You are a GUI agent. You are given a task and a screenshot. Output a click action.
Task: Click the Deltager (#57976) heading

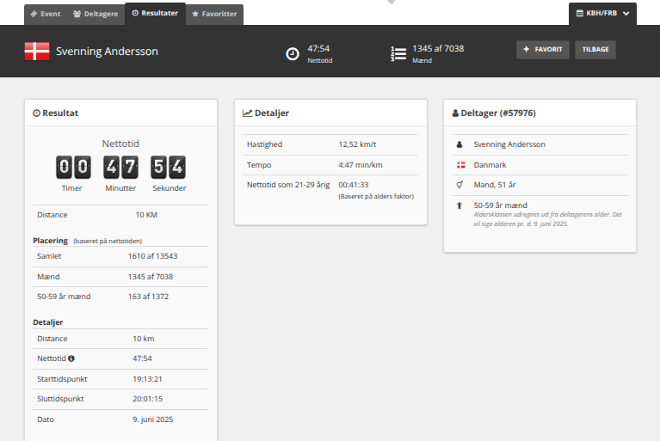[x=498, y=113]
